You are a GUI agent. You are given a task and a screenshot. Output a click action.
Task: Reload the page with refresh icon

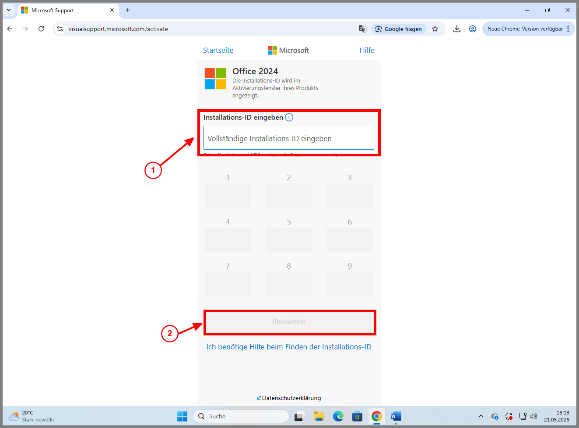41,29
